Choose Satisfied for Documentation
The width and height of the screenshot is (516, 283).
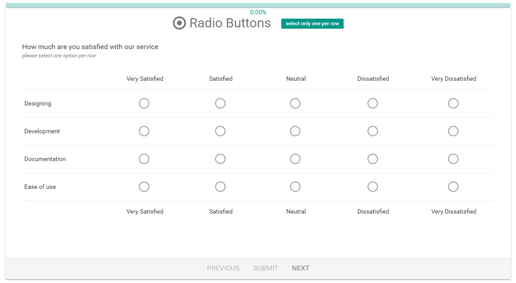(x=220, y=159)
